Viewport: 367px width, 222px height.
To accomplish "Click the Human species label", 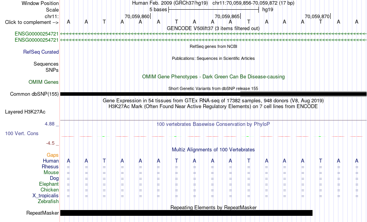I will (x=51, y=161).
